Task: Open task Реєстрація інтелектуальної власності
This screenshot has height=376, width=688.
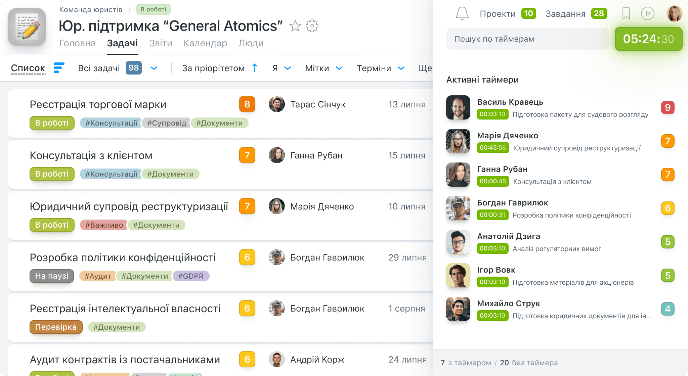Action: coord(125,309)
